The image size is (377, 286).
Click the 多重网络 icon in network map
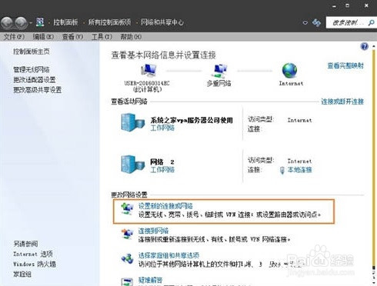coord(219,71)
